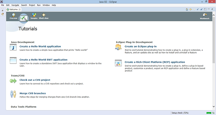The height and width of the screenshot is (115, 216).
Task: Open 'Merge CVS branches' tutorial
Action: 33,93
